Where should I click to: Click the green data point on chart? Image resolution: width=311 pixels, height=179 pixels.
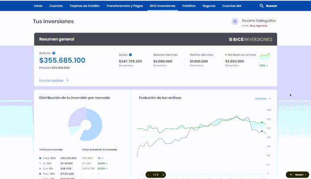point(262,122)
